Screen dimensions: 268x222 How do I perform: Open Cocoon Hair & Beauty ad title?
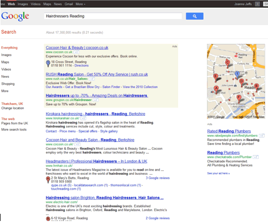(x=77, y=48)
